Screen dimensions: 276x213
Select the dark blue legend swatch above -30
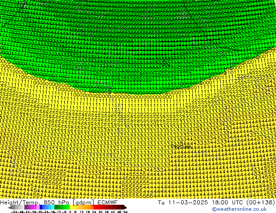(x=41, y=207)
